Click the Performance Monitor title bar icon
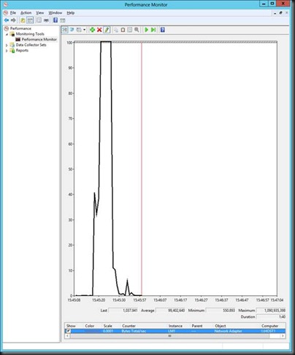 6,4
